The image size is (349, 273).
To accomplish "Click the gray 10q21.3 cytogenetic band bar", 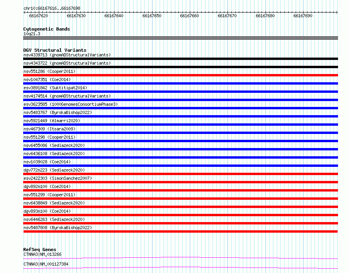I will [x=180, y=38].
